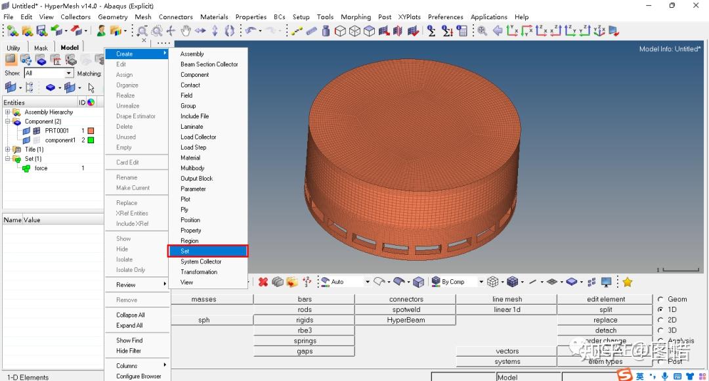
Task: Click the green color swatch for component1
Action: click(x=91, y=140)
